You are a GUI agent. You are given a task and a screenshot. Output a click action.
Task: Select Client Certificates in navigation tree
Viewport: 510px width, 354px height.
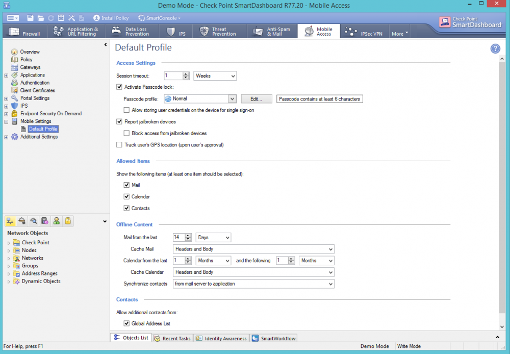[x=37, y=90]
